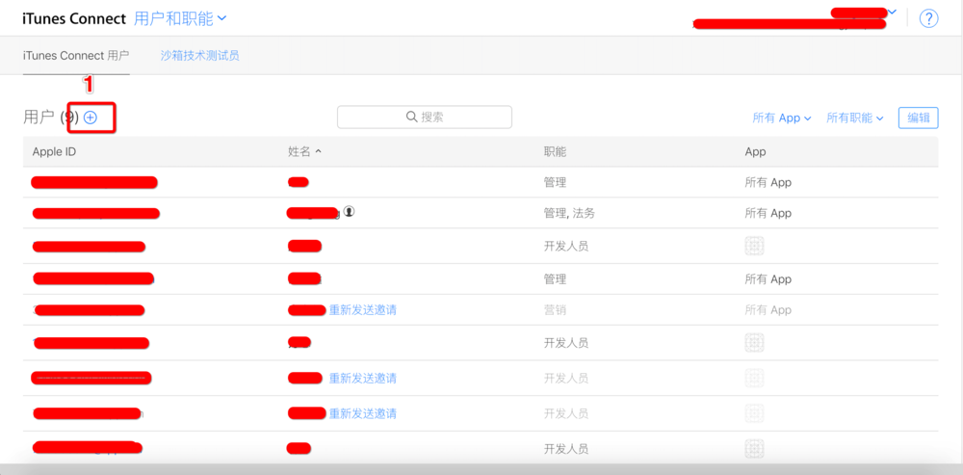Click 所有 App in the 管理, 法务 row

pos(768,213)
